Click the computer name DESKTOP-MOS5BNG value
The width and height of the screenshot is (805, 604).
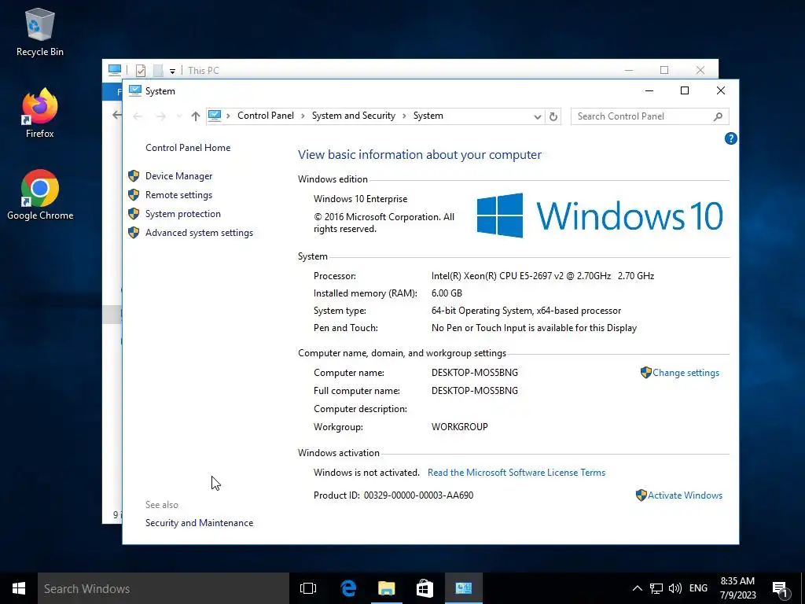474,373
